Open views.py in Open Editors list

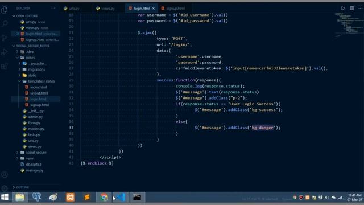click(32, 28)
